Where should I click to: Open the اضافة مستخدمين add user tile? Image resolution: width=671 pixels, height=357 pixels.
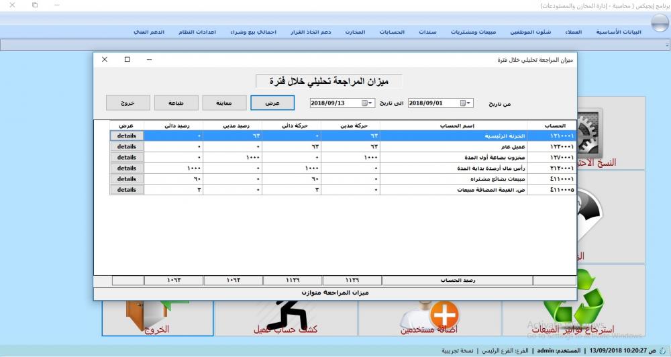click(429, 318)
